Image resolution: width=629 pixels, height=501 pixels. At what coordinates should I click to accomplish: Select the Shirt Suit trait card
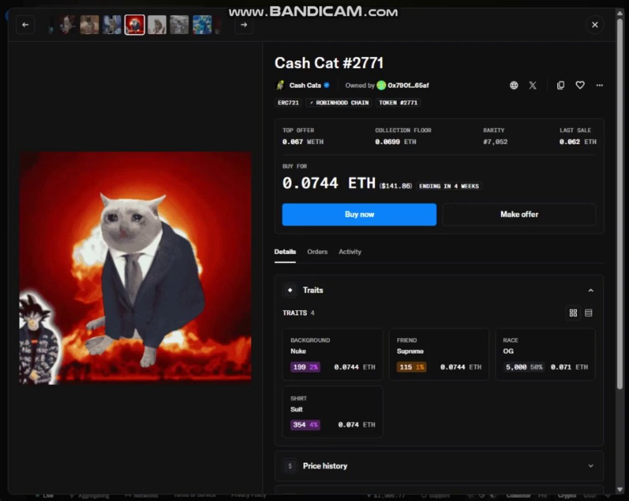point(333,412)
